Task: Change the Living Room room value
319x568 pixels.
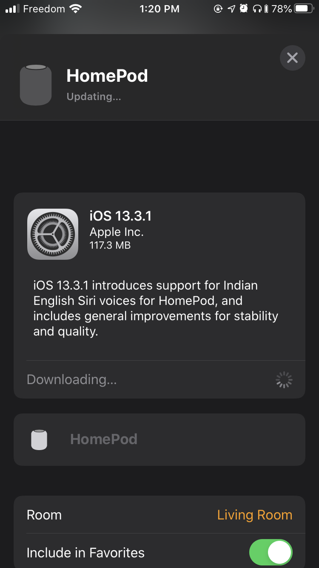Action: [255, 515]
